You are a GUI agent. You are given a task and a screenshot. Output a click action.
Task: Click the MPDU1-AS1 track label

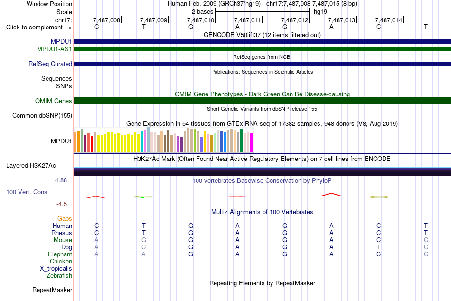tap(55, 49)
